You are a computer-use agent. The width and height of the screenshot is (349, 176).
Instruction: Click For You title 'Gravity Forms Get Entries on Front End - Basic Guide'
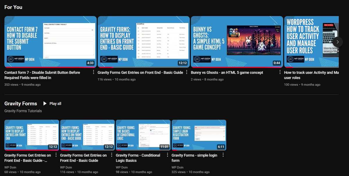pos(140,72)
